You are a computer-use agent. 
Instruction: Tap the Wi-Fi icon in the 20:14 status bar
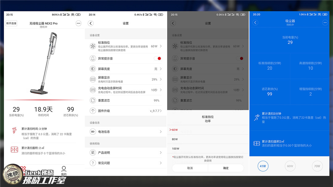pos(155,15)
